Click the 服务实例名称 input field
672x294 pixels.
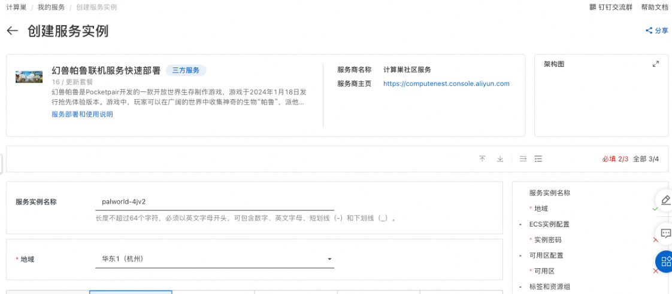214,202
